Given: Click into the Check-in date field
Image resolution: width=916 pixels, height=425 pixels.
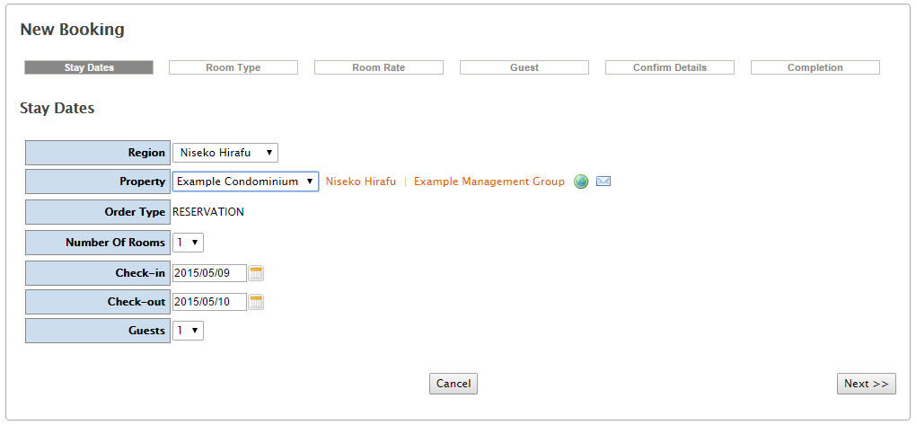Looking at the screenshot, I should 209,273.
